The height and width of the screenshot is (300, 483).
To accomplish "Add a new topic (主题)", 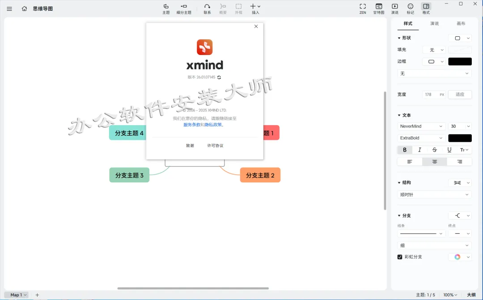I will [166, 9].
